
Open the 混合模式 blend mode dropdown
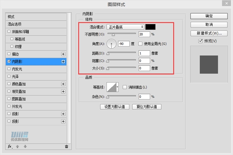click(125, 27)
